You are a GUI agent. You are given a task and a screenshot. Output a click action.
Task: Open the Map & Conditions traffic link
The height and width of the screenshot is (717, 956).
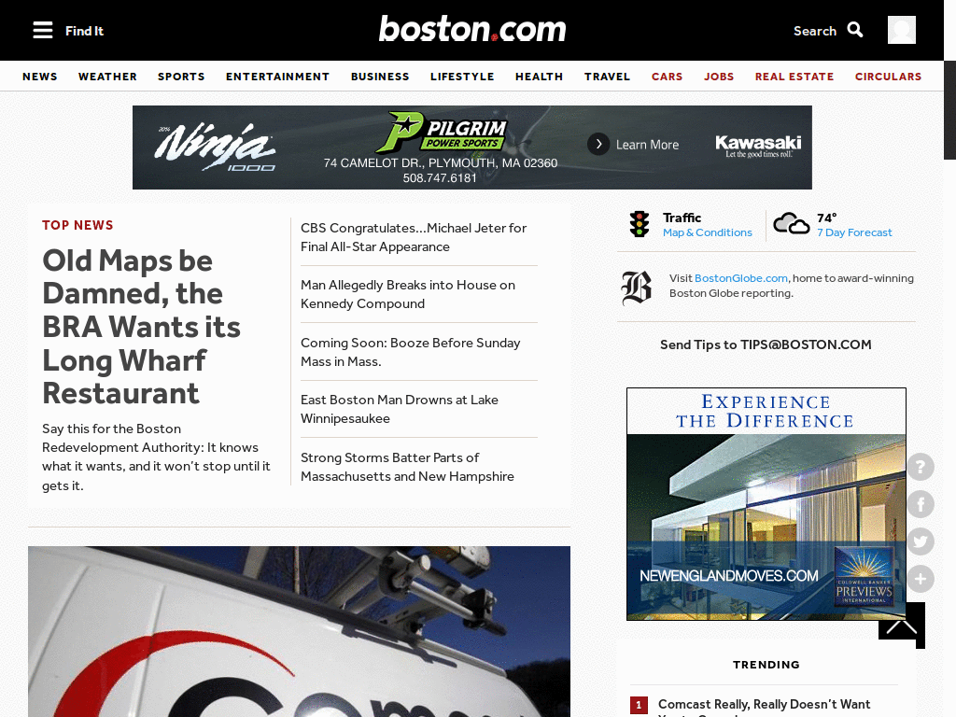[708, 232]
